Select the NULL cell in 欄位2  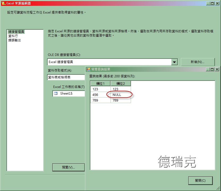coord(121,95)
